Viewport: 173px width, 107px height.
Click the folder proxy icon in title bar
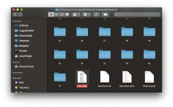(x=57, y=10)
